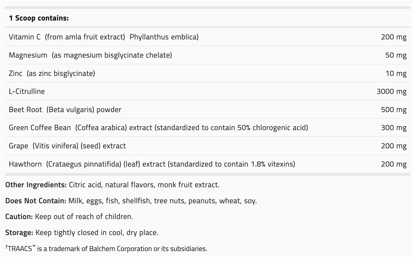The width and height of the screenshot is (413, 257).
Task: Select the "Caution:" bold label
Action: point(19,217)
